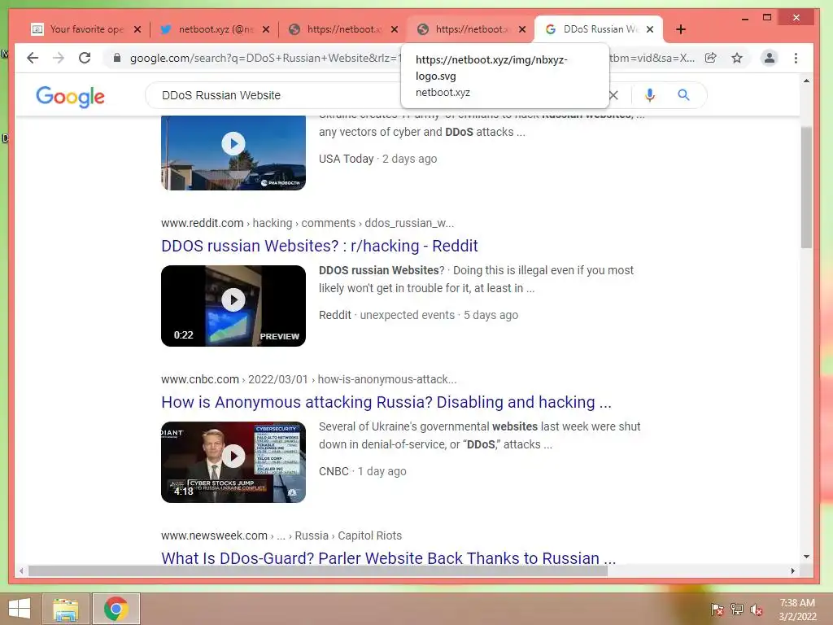Screen dimensions: 833x625
Task: Submit search with magnifier icon
Action: 683,95
